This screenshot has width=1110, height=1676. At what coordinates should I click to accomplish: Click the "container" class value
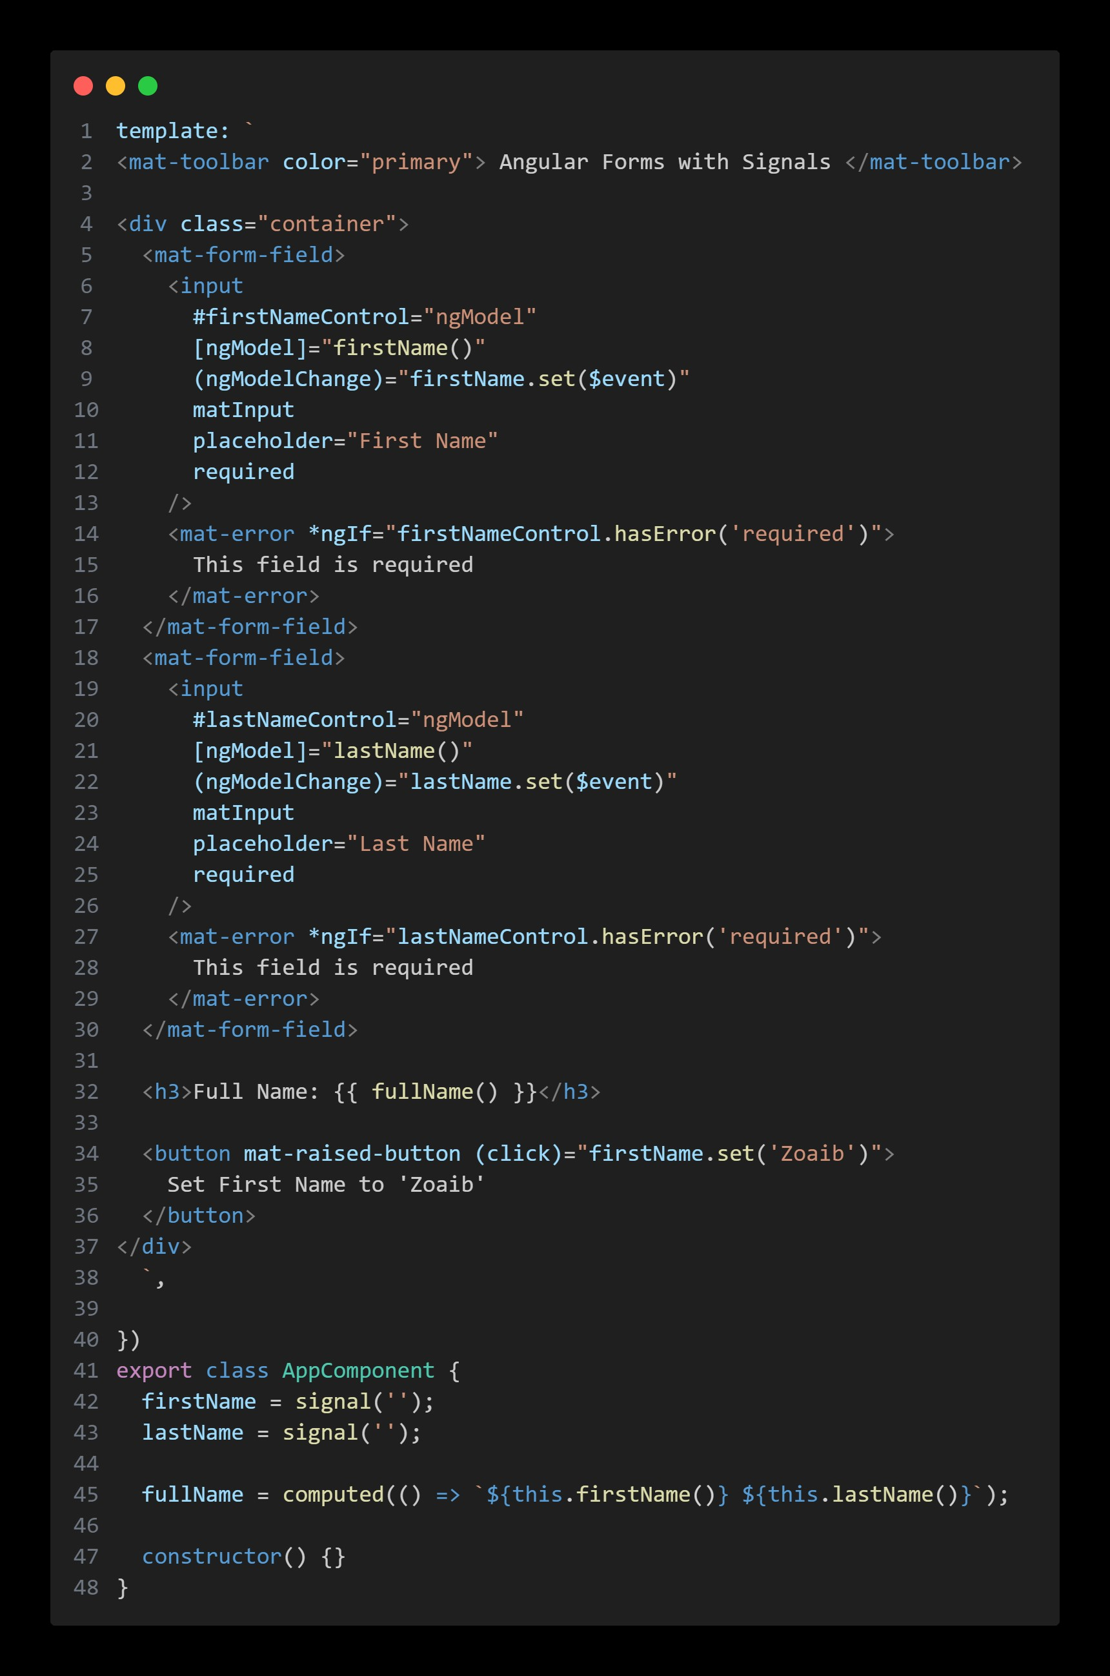327,224
